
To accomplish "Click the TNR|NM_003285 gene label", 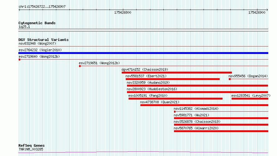I will tap(31, 149).
